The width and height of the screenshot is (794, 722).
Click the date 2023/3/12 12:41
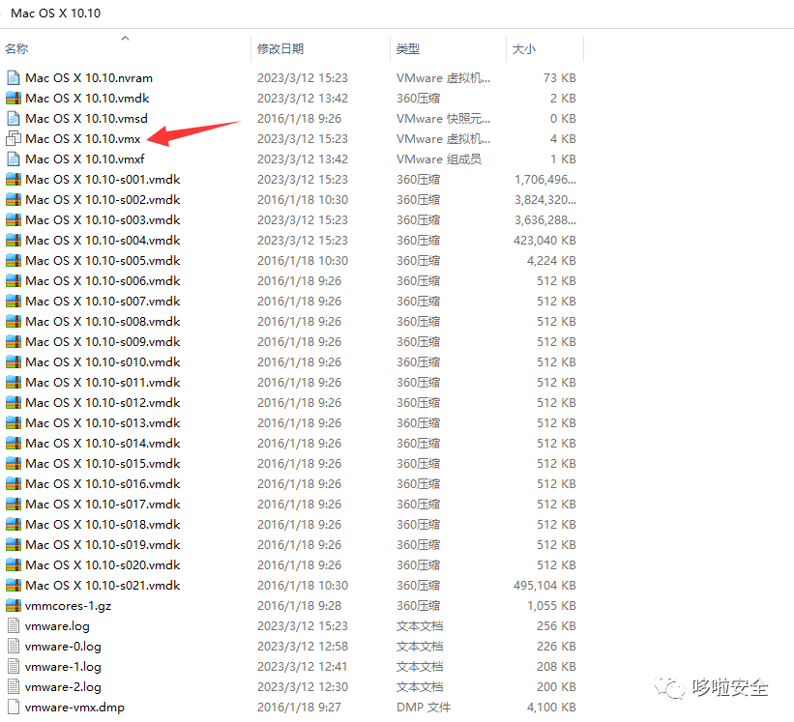click(303, 666)
